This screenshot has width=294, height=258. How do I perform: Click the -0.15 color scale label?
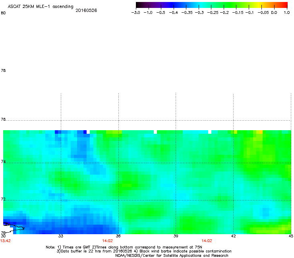[x=238, y=13]
